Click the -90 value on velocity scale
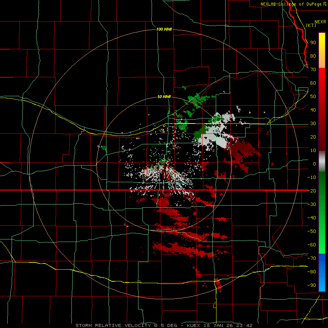This screenshot has width=328, height=328. [x=312, y=285]
